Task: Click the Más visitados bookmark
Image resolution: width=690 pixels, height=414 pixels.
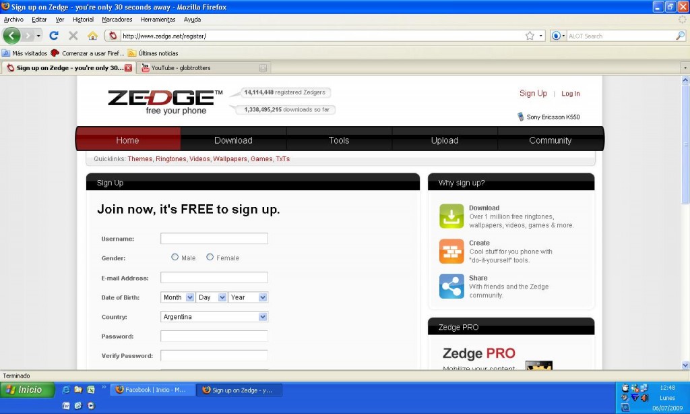Action: [25, 53]
